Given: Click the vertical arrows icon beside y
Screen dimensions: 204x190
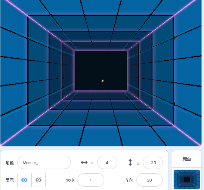Looking at the screenshot, I should click(x=130, y=162).
